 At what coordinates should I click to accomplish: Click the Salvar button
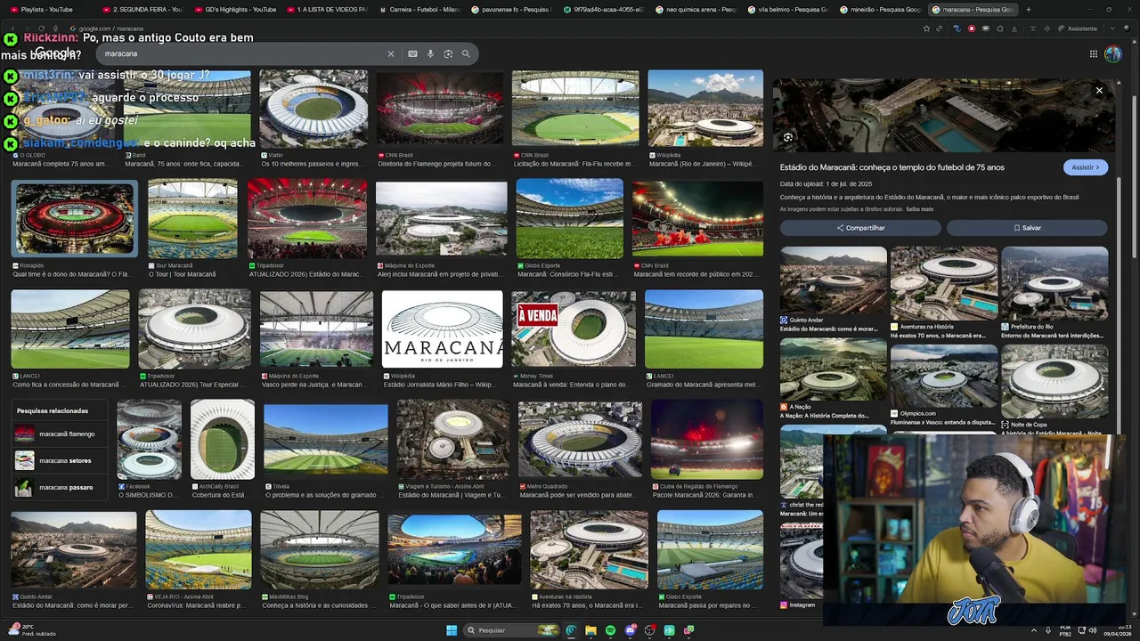pyautogui.click(x=1027, y=228)
